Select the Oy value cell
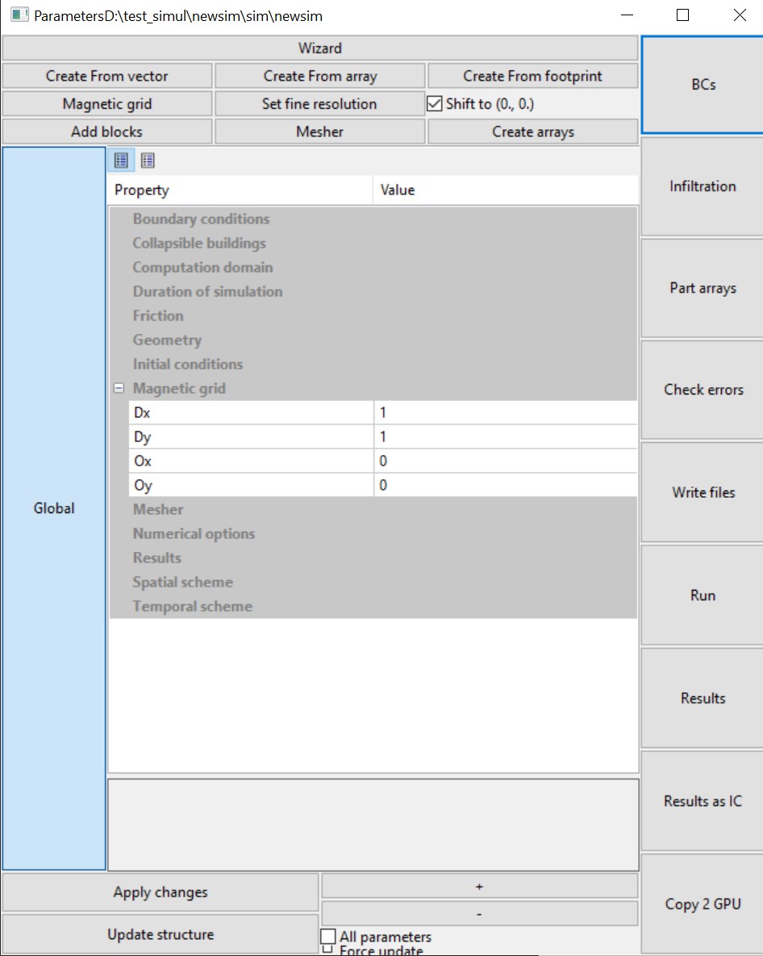The height and width of the screenshot is (956, 763). [505, 485]
